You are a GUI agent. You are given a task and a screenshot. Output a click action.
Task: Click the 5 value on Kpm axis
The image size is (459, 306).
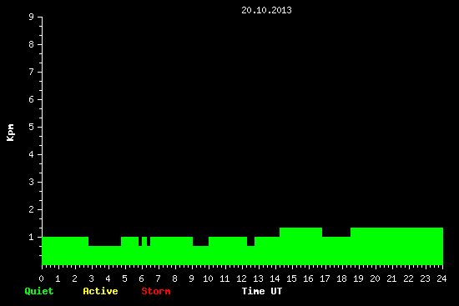coord(32,127)
